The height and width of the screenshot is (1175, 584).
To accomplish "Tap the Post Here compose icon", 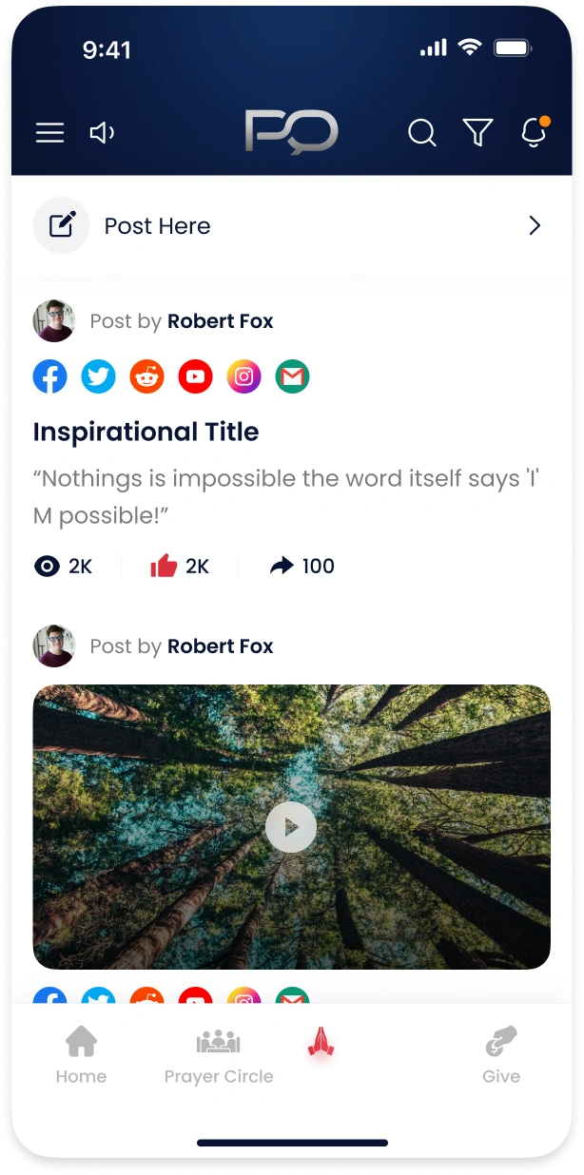I will [62, 225].
